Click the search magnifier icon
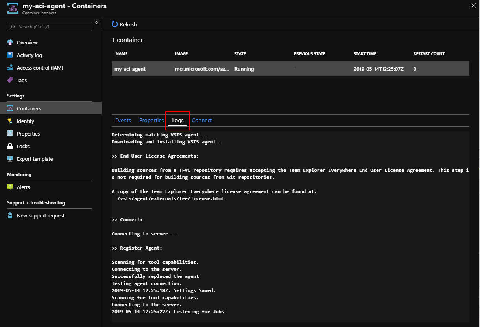 [x=13, y=27]
